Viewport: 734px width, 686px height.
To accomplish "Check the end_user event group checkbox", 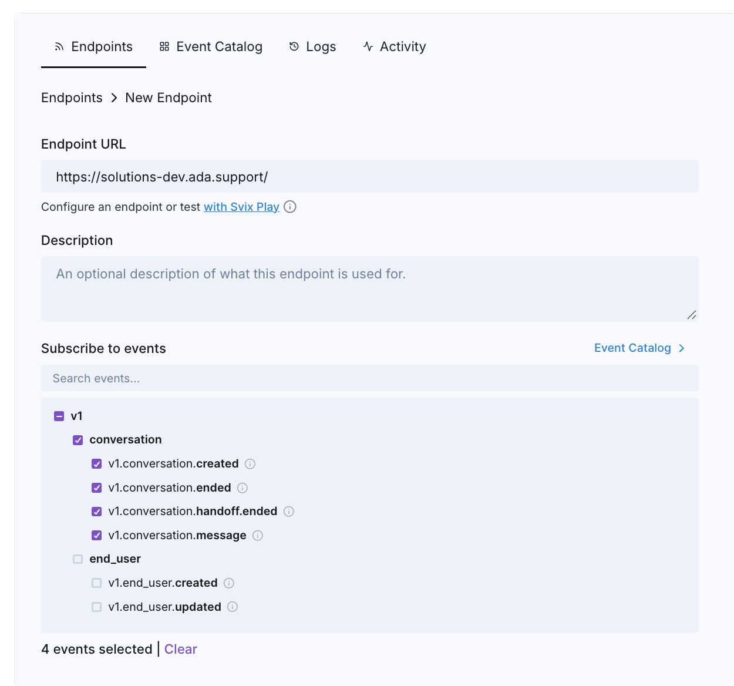I will coord(78,559).
